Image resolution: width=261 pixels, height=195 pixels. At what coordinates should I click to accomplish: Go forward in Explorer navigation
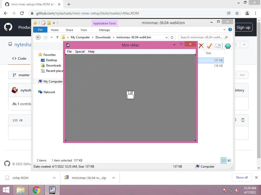pyautogui.click(x=45, y=37)
